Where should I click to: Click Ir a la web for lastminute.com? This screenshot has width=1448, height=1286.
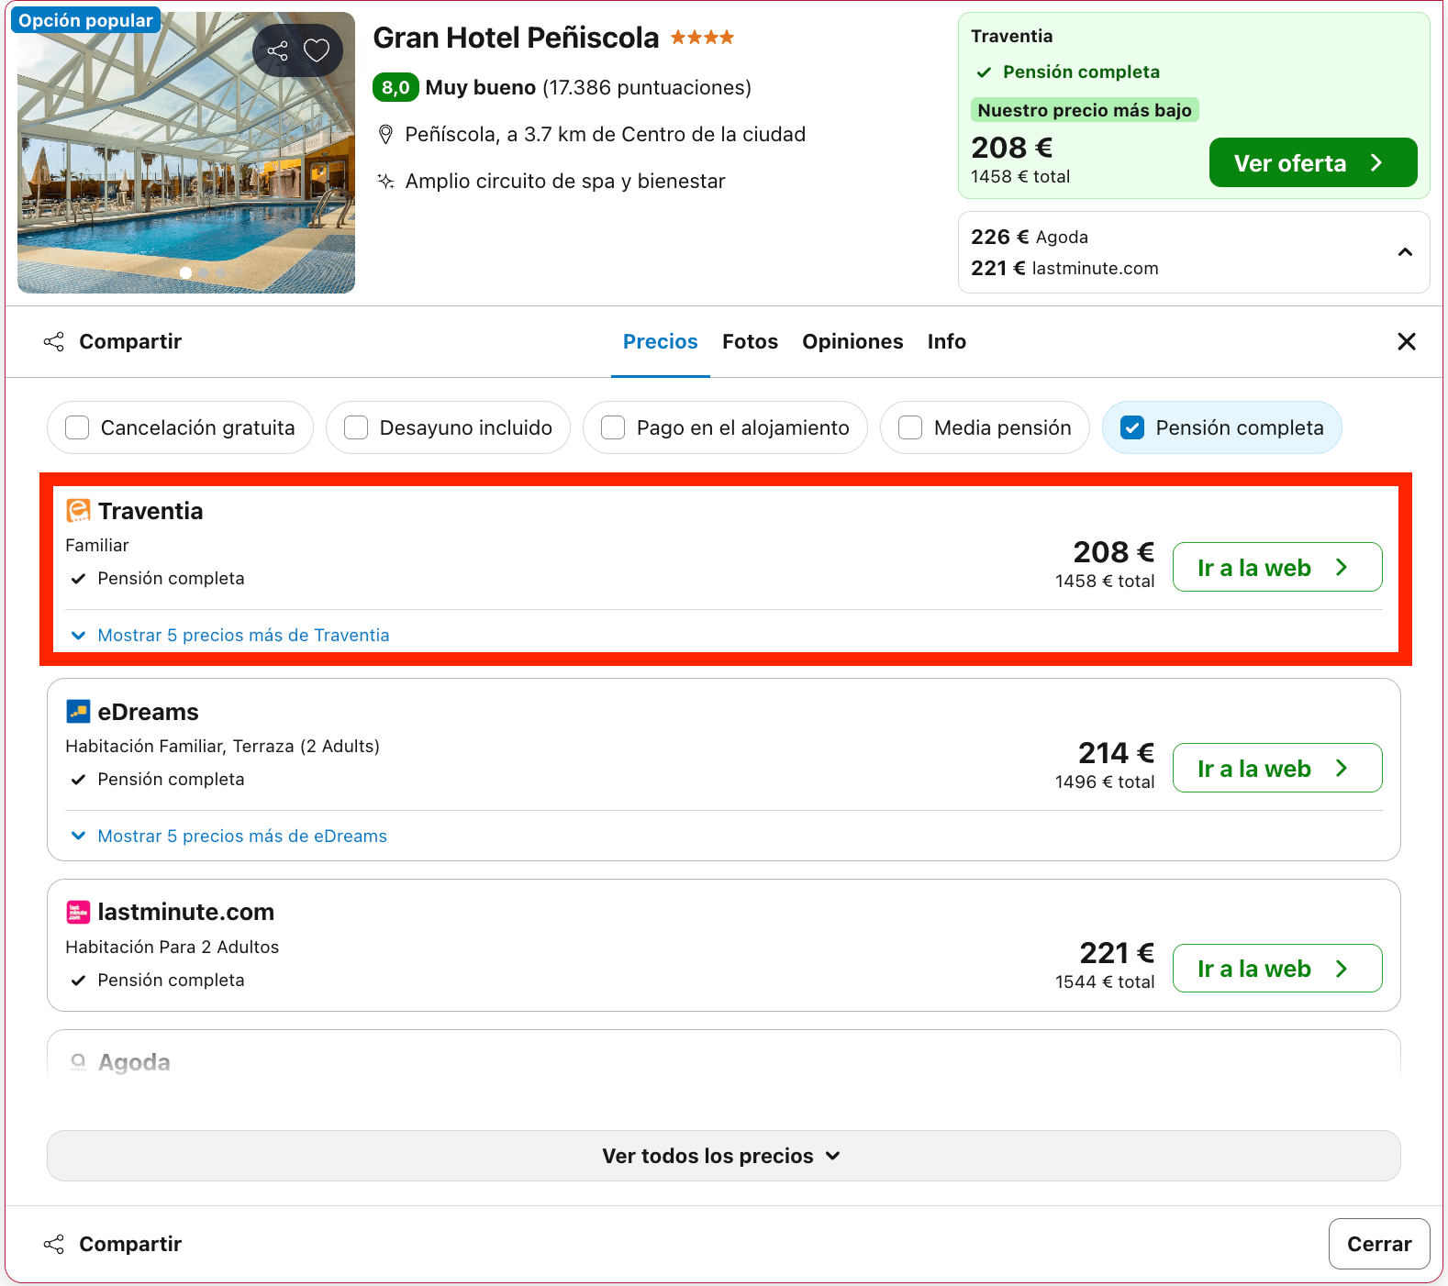1277,968
